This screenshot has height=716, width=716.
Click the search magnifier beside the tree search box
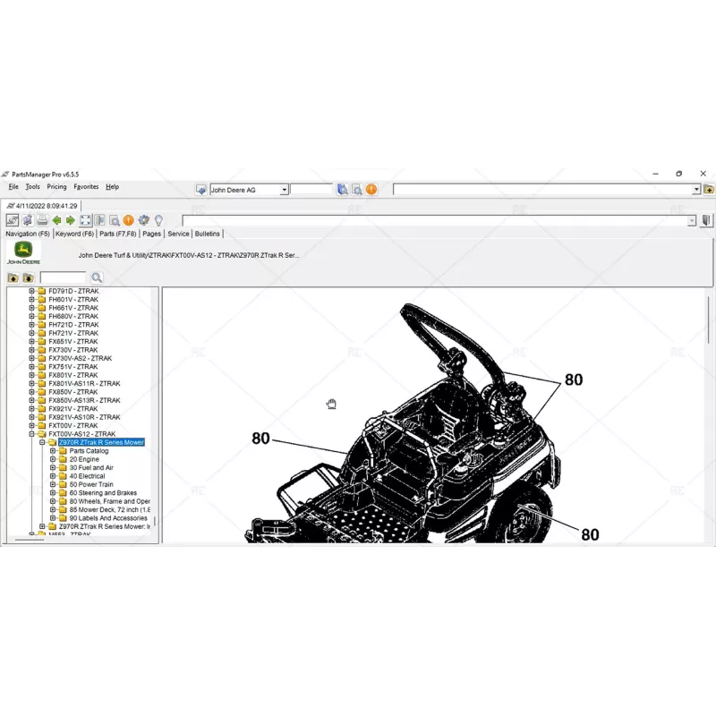[96, 277]
